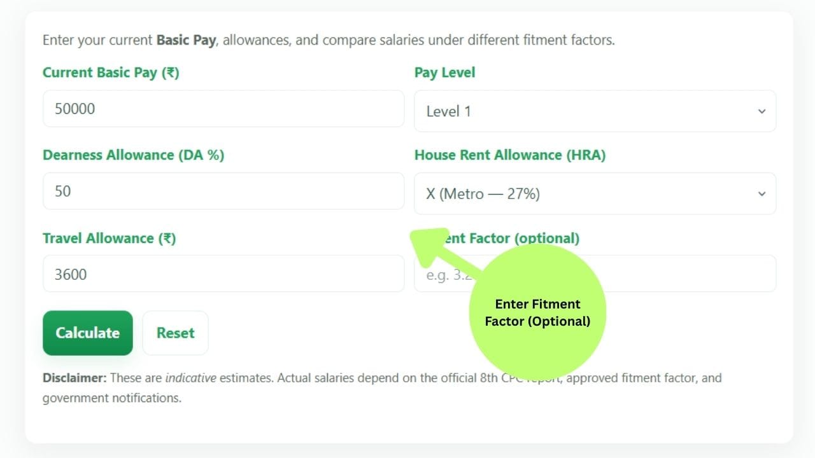The width and height of the screenshot is (815, 458).
Task: Click the chevron arrow on Pay Level
Action: [x=762, y=111]
